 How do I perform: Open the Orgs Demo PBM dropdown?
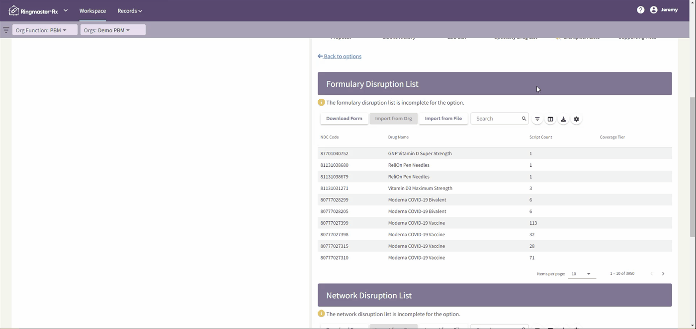tap(112, 30)
